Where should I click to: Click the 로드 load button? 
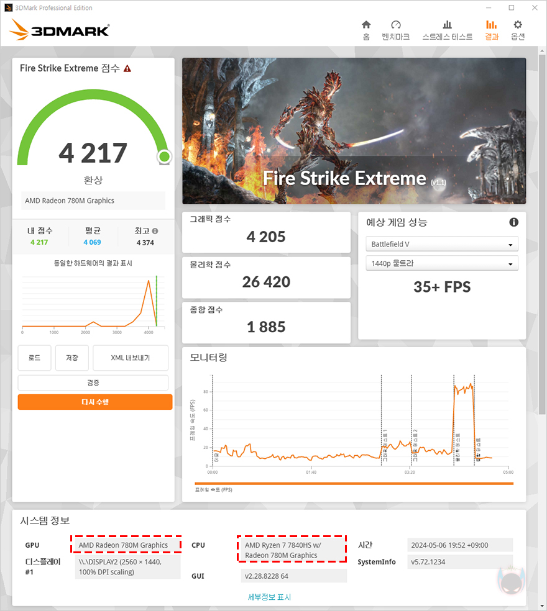pyautogui.click(x=34, y=358)
